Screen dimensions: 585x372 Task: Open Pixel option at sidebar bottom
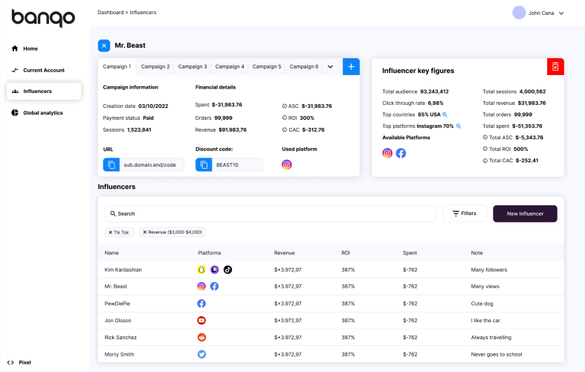19,362
